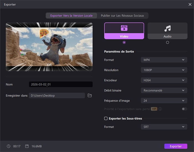
Task: Click the Encodeur label
Action: [x=111, y=80]
